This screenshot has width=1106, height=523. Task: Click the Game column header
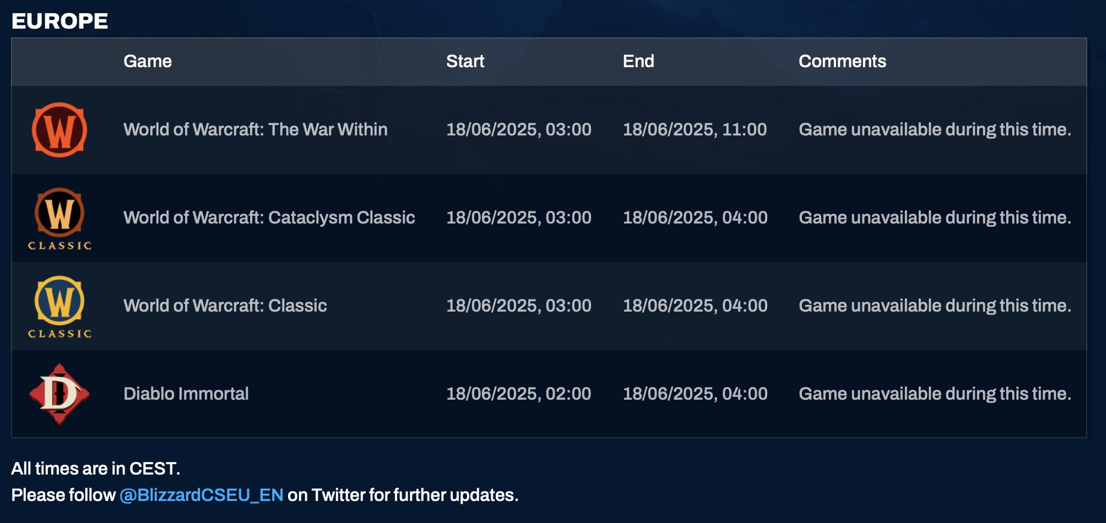[x=148, y=61]
